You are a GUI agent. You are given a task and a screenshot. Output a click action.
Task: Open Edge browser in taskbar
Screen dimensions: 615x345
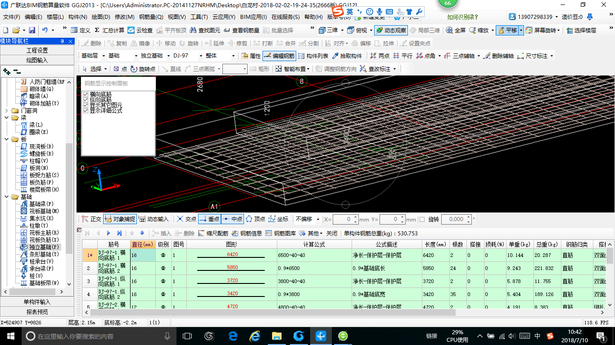point(233,336)
